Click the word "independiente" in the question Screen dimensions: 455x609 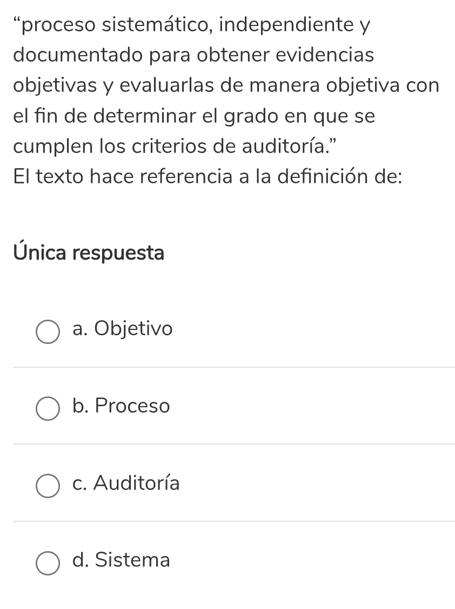click(x=284, y=25)
